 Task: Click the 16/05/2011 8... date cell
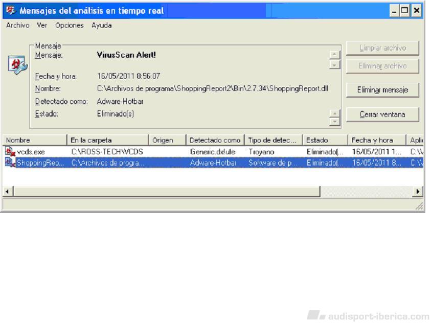pyautogui.click(x=376, y=163)
